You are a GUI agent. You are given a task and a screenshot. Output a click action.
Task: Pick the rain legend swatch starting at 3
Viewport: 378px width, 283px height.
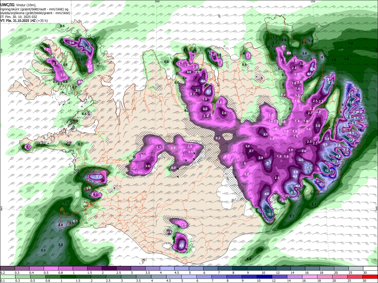[128, 277]
